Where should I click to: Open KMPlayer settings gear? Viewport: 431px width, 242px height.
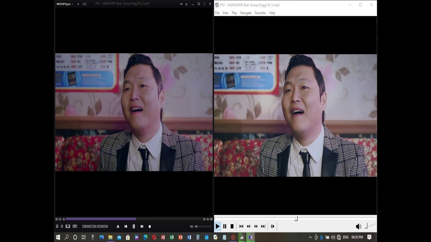click(62, 226)
